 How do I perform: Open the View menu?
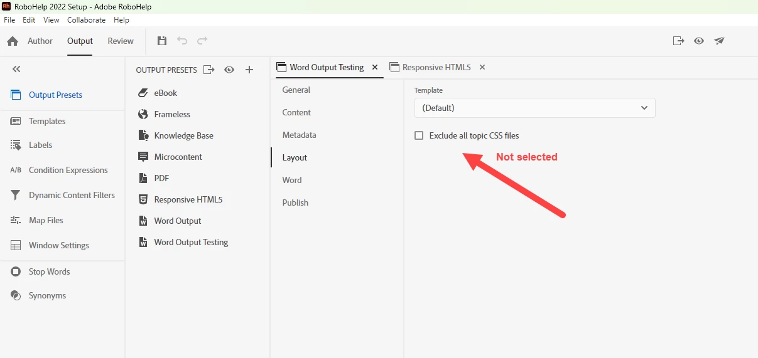point(51,20)
